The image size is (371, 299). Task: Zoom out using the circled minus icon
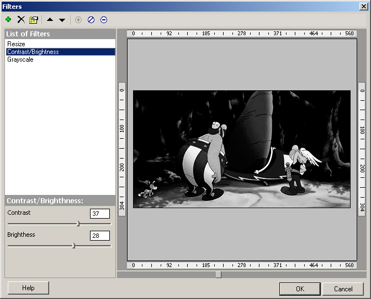click(x=104, y=20)
